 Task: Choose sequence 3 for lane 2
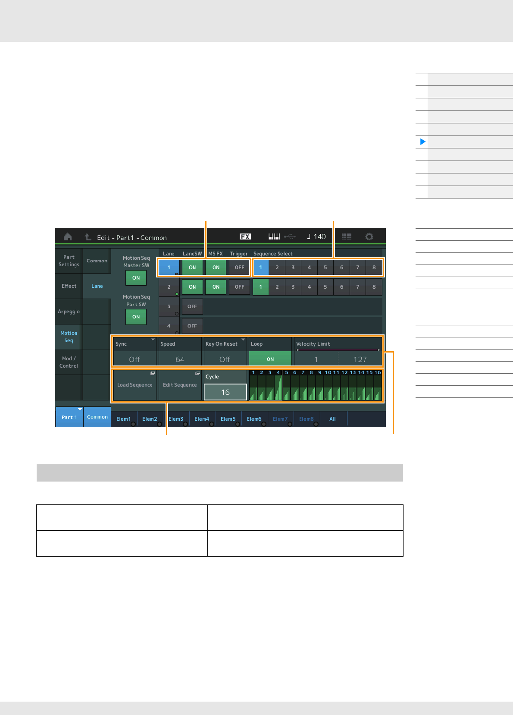tap(293, 287)
